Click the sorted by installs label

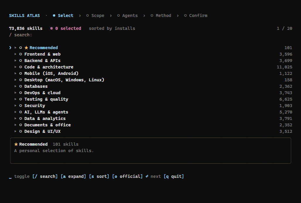click(x=112, y=28)
